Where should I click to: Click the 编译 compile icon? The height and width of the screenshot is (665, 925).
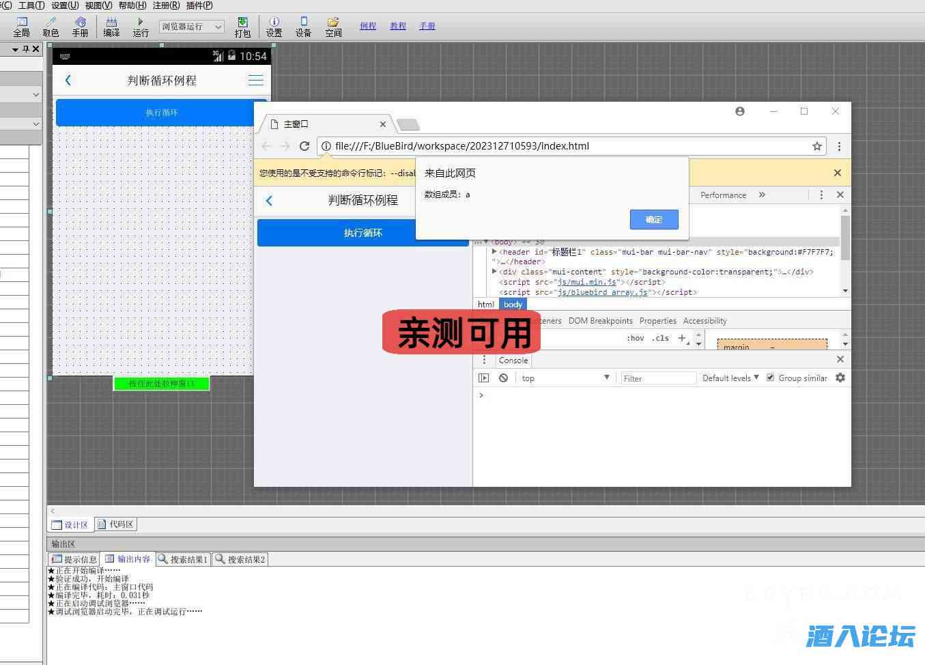[x=111, y=27]
